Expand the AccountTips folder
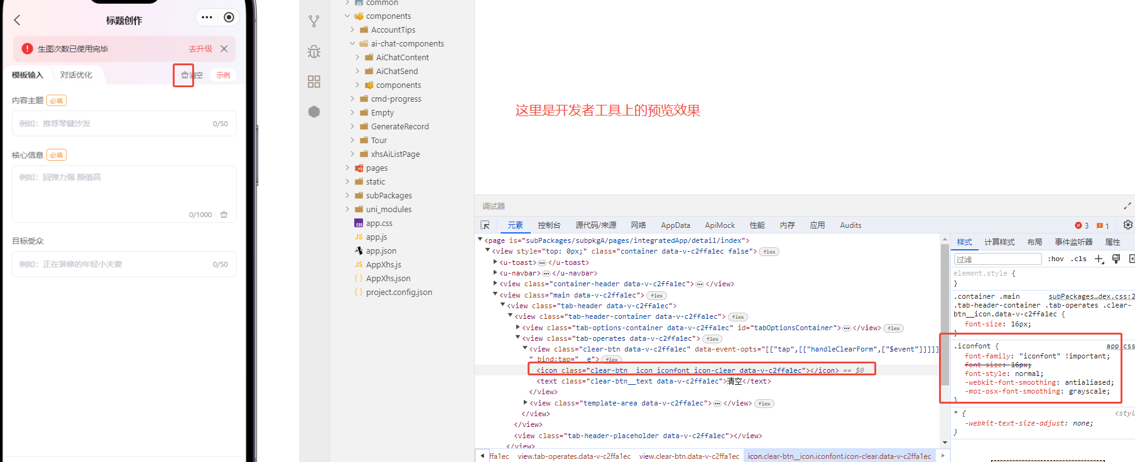The height and width of the screenshot is (462, 1135). point(352,30)
